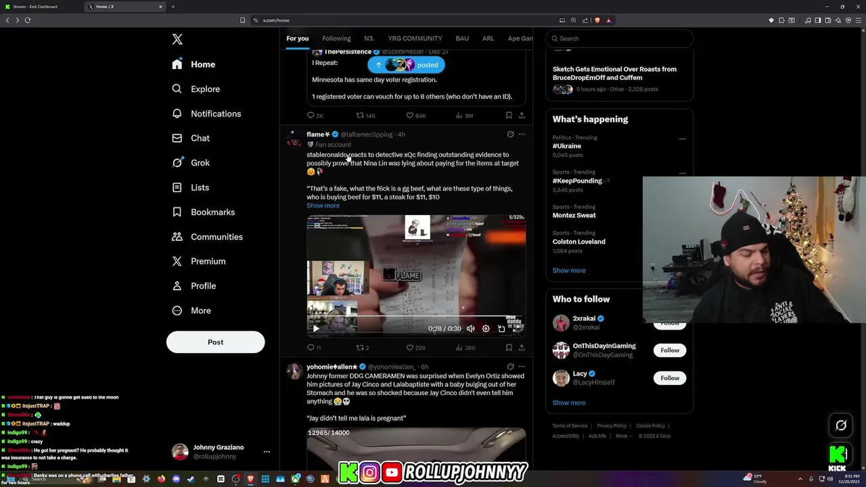Expand the More menu in sidebar

(x=191, y=310)
